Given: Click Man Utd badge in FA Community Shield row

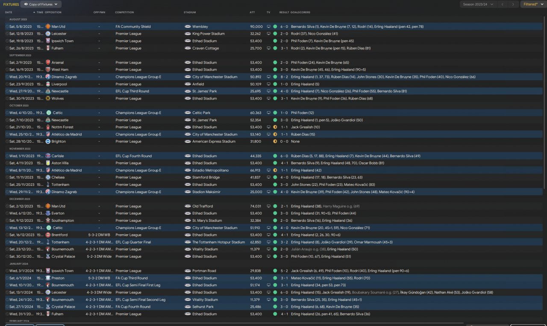Looking at the screenshot, I should coord(48,26).
